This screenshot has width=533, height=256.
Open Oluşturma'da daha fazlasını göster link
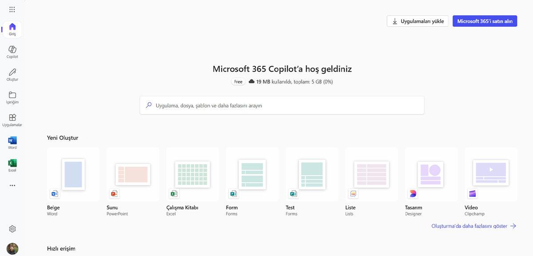469,226
